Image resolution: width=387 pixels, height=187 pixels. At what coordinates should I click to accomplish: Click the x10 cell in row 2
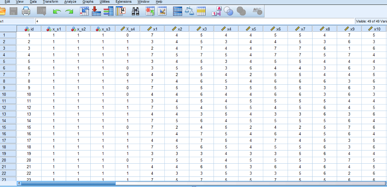(x=374, y=41)
